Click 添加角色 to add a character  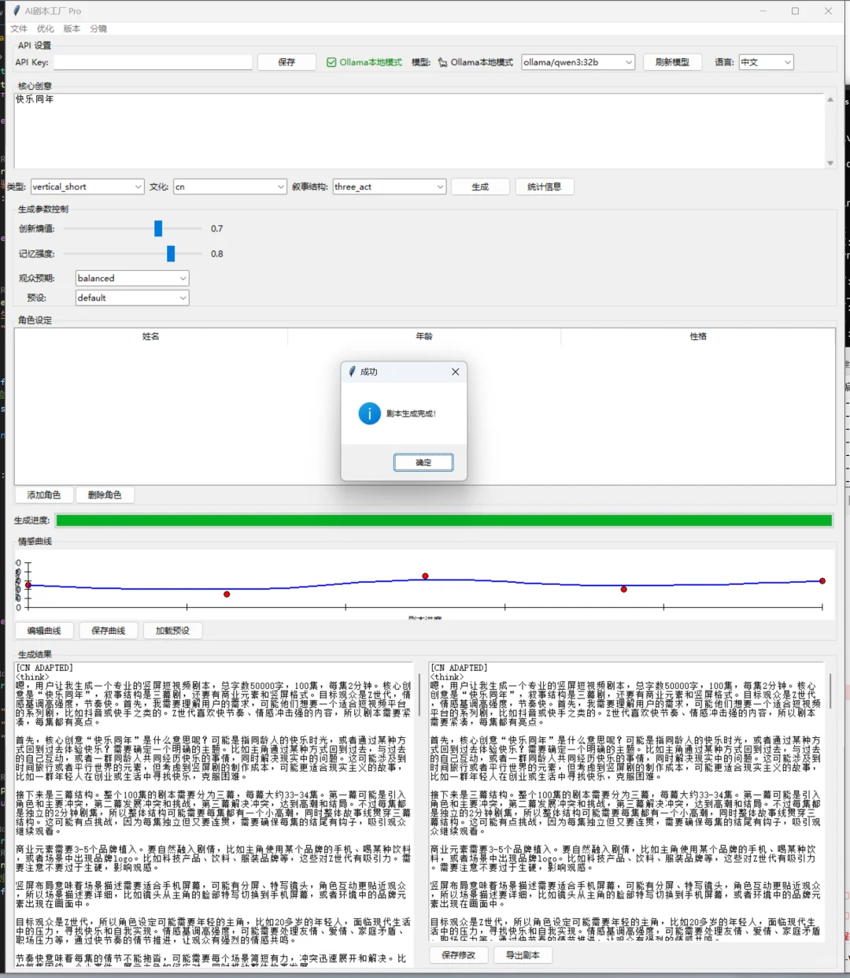[x=44, y=495]
